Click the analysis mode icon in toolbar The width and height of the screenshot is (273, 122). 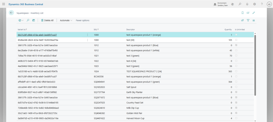coord(34,20)
